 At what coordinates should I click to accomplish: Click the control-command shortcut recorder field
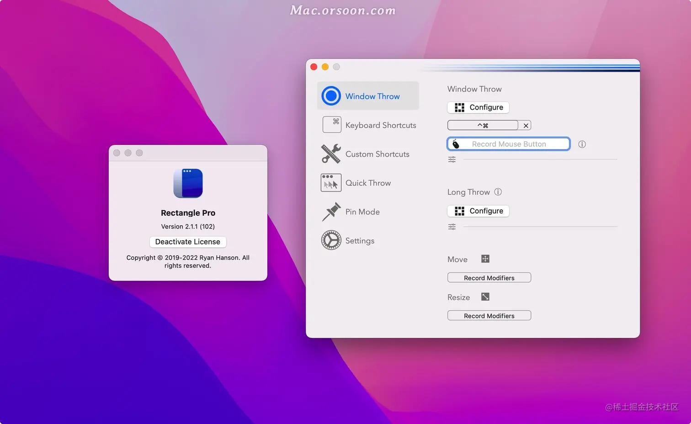pyautogui.click(x=483, y=125)
